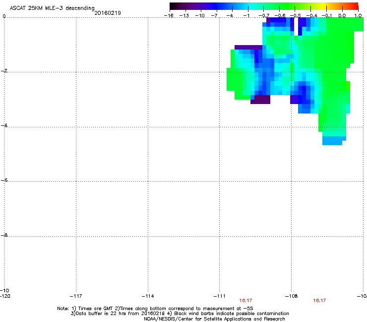Image resolution: width=367 pixels, height=322 pixels.
Task: Click the longitude axis label -114
Action: (148, 296)
